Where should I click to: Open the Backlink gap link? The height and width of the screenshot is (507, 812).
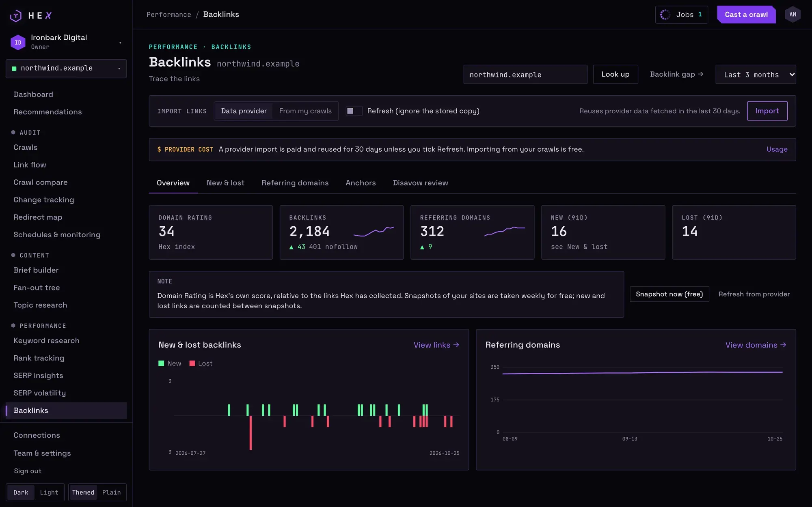[x=676, y=74]
